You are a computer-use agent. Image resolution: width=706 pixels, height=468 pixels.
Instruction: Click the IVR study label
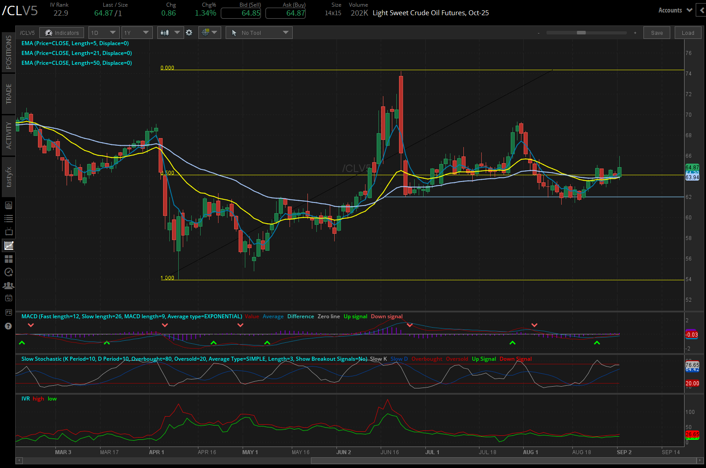pyautogui.click(x=25, y=399)
